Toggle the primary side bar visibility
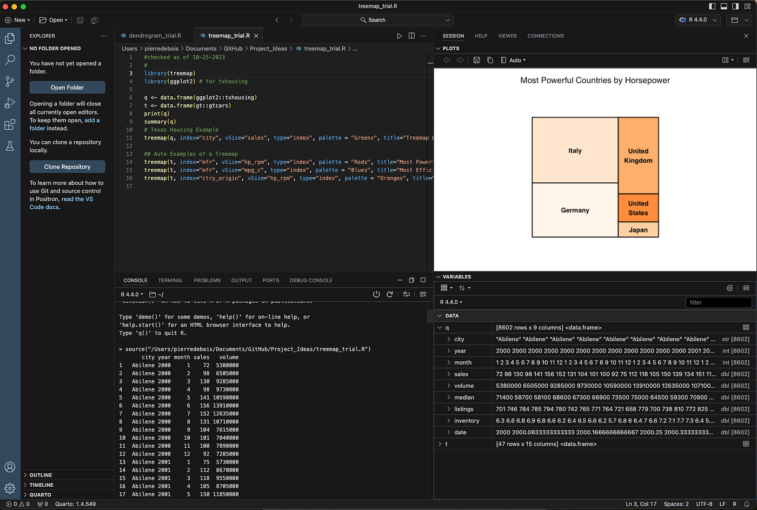 point(712,6)
